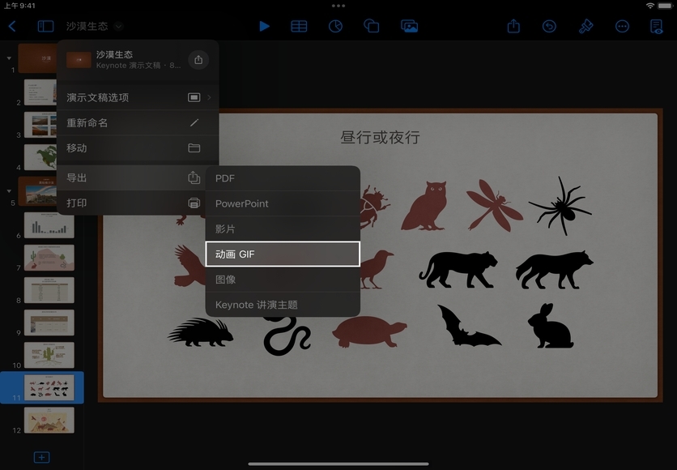Add a new slide with plus button
Image resolution: width=677 pixels, height=470 pixels.
click(41, 457)
